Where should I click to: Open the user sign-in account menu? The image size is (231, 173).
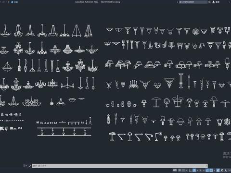tap(216, 2)
